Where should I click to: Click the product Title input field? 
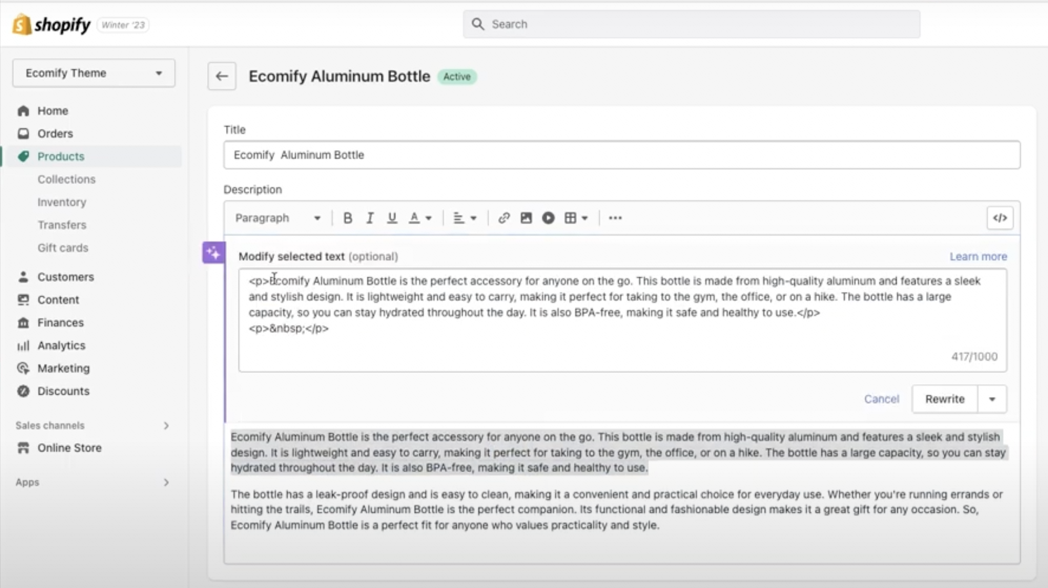coord(622,155)
